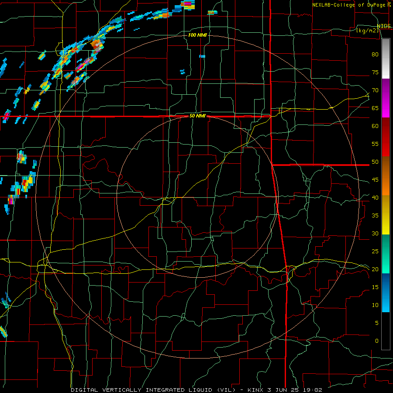Click the legend value "50"
Screen dimensions: 393x393
tap(375, 162)
